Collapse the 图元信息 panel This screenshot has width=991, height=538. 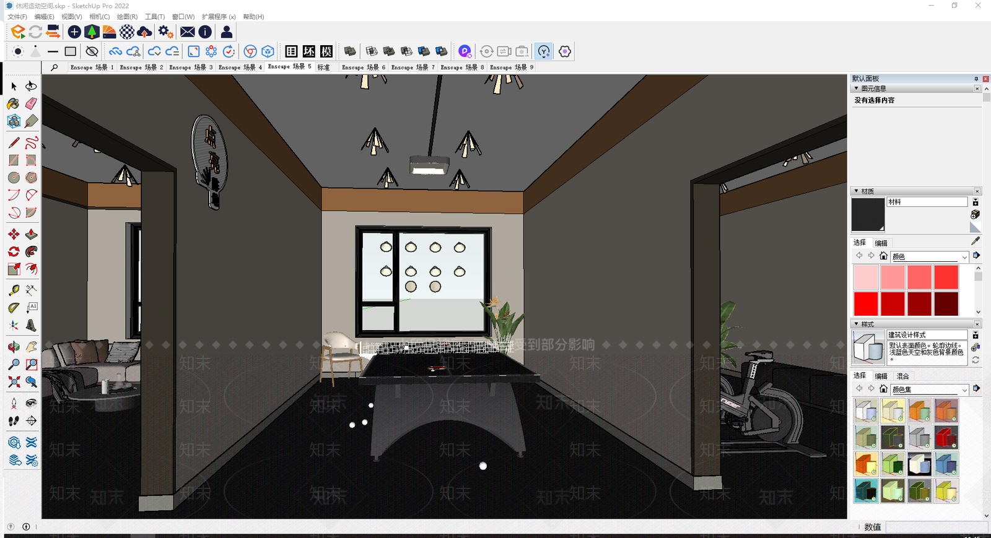[857, 89]
